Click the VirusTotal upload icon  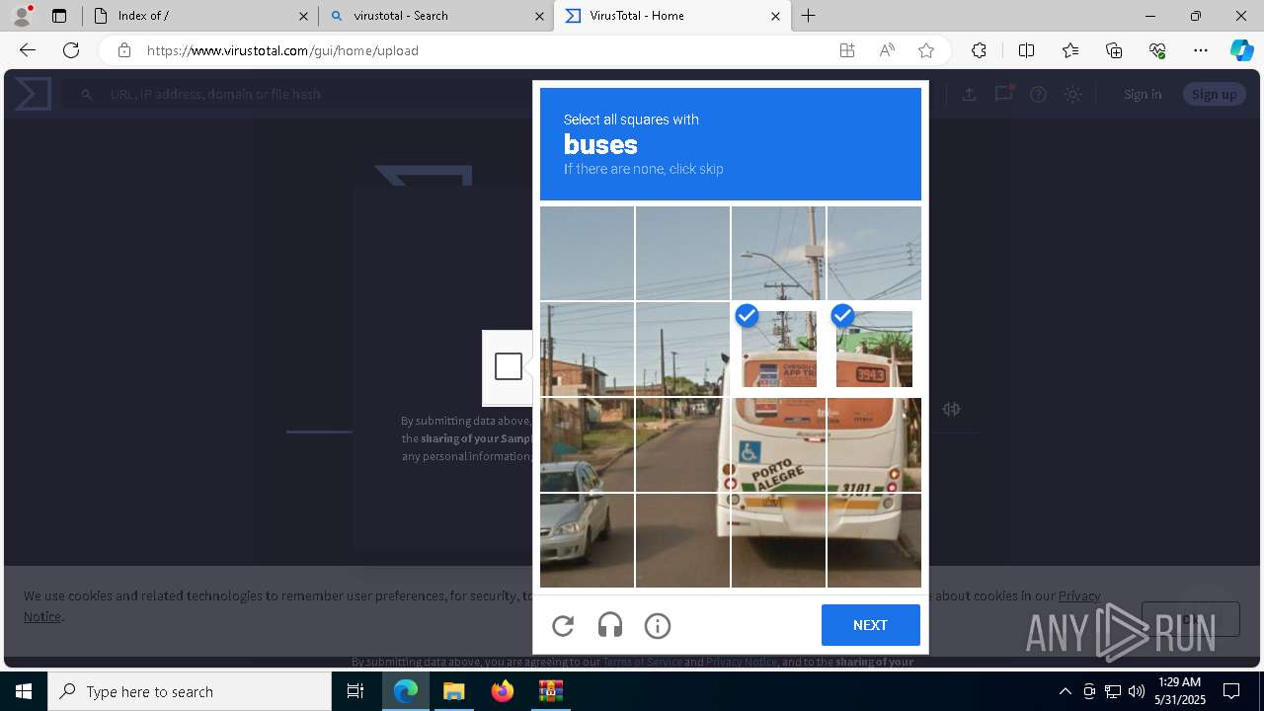click(969, 94)
